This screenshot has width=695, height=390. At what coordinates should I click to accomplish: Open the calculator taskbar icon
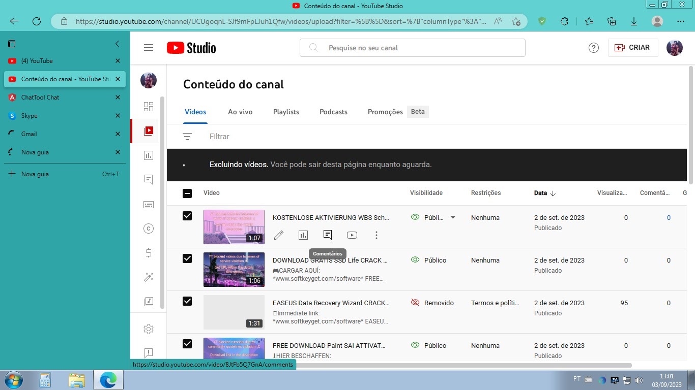point(45,380)
